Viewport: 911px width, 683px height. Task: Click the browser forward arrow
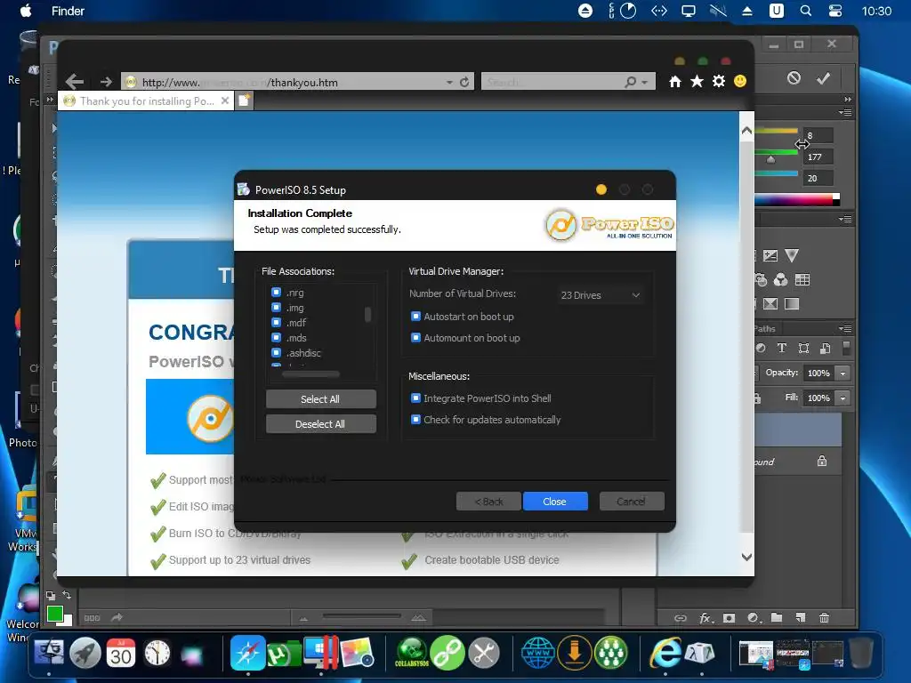(106, 82)
